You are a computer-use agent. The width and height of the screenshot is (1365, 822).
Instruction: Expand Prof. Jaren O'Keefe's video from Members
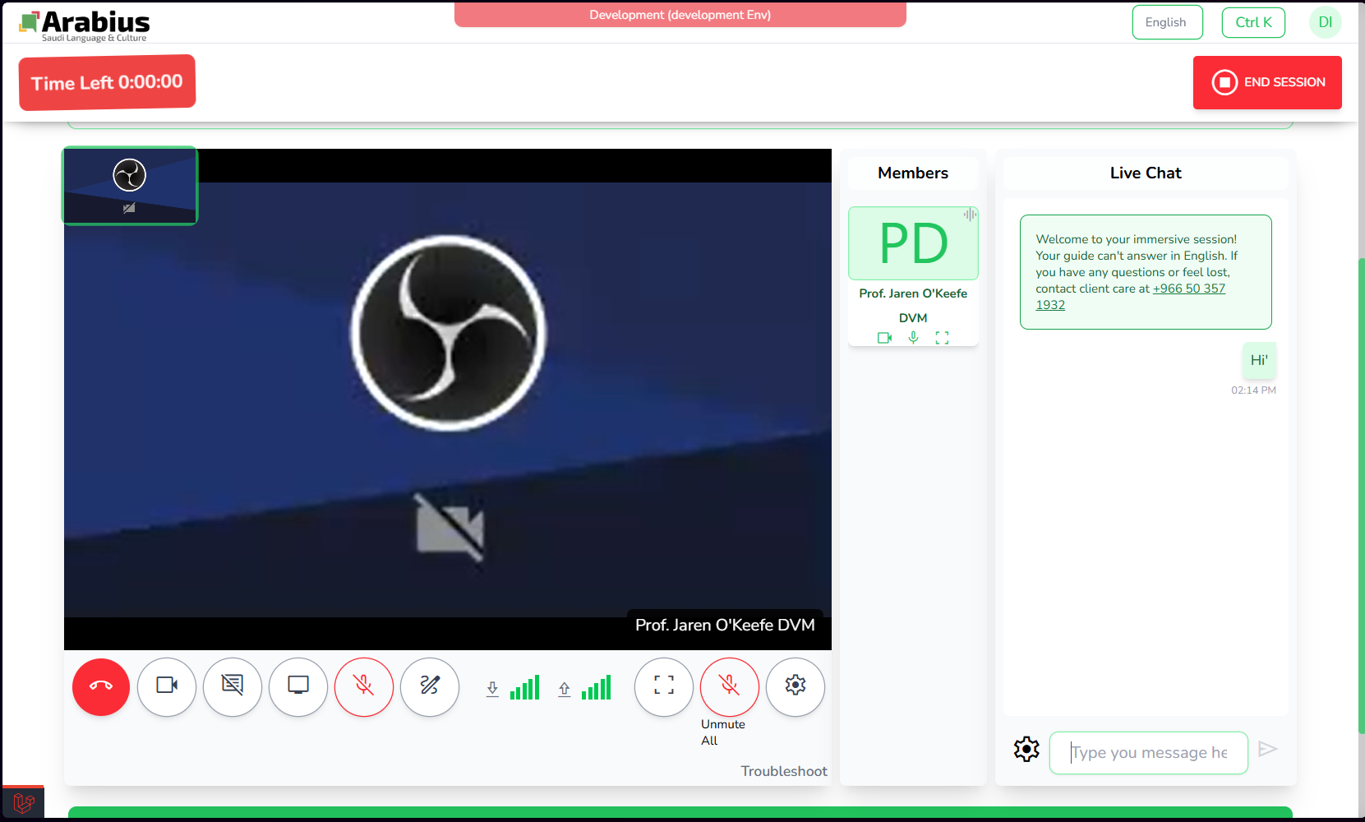point(942,338)
